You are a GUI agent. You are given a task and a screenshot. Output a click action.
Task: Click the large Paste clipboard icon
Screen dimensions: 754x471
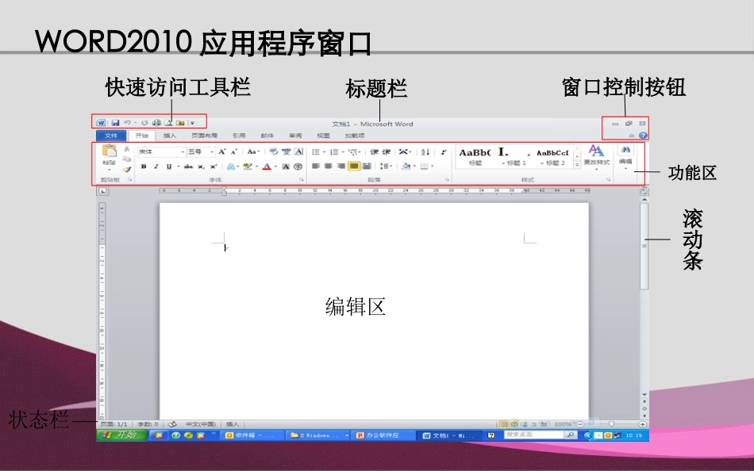pos(110,151)
